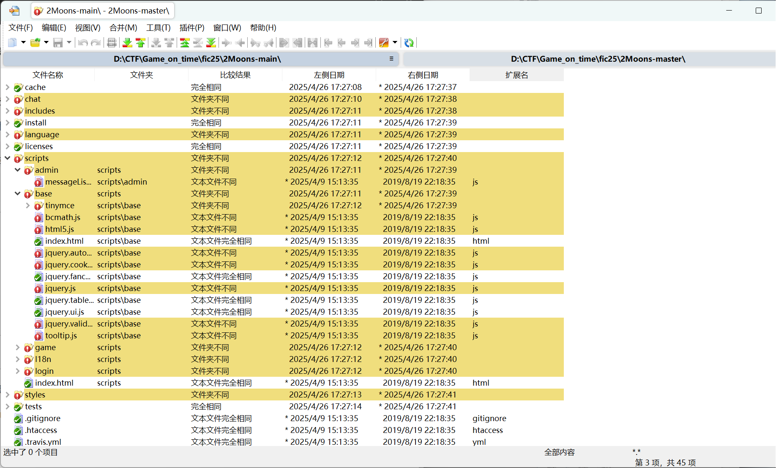Image resolution: width=776 pixels, height=468 pixels.
Task: Click the Undo arrow icon
Action: (x=83, y=43)
